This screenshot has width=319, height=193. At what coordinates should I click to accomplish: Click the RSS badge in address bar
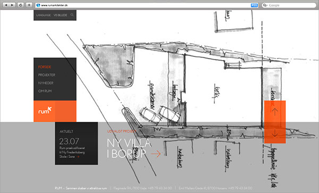pyautogui.click(x=254, y=5)
